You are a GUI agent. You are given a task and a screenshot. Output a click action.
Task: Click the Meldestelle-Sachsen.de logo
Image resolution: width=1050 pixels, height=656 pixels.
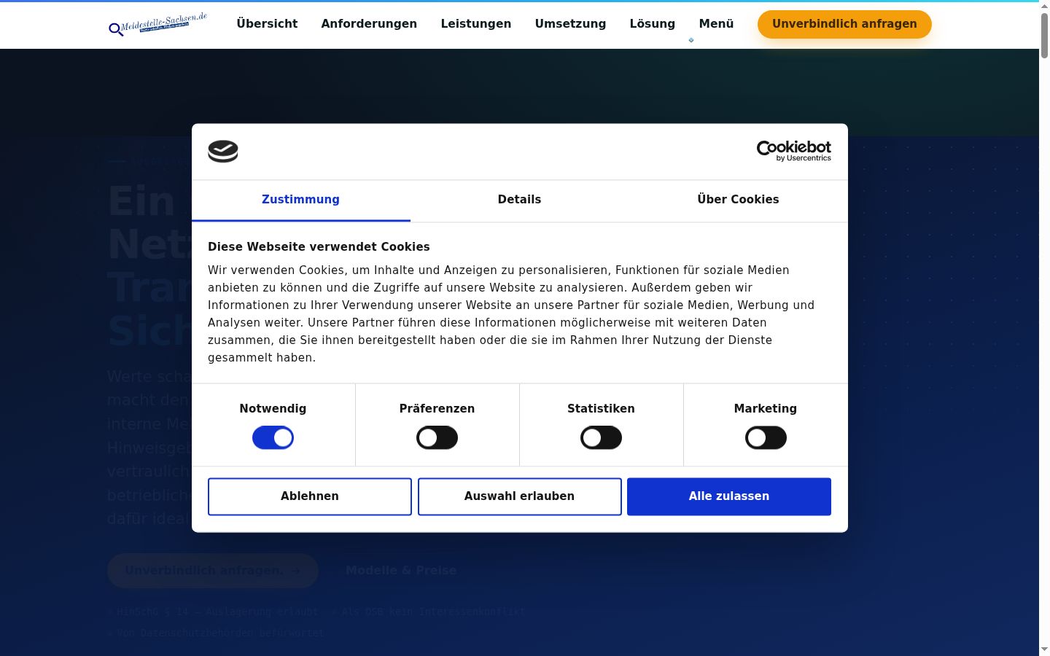(x=158, y=24)
